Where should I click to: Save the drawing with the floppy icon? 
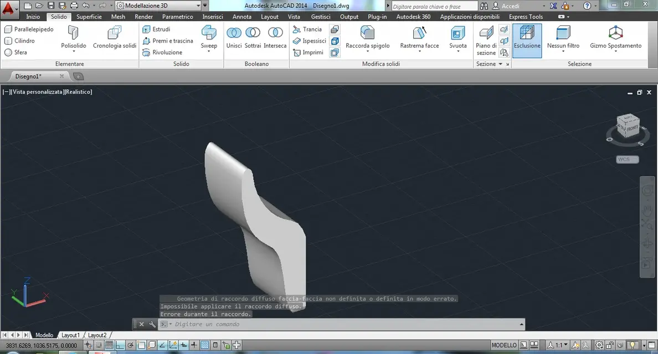coord(51,6)
